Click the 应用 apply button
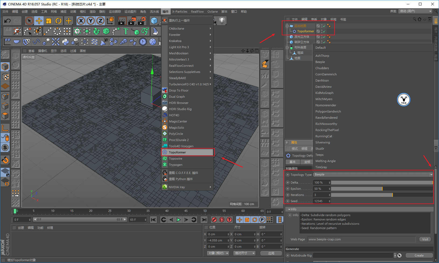 coord(271,253)
